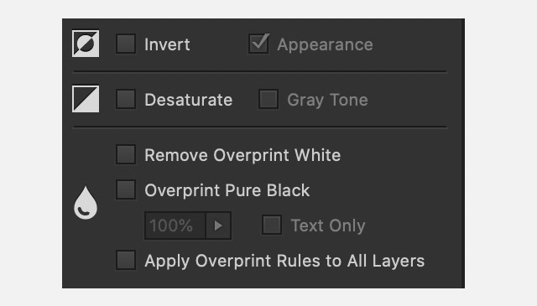Screen dimensions: 537x306
Task: Click into the 100% value field
Action: tap(175, 226)
